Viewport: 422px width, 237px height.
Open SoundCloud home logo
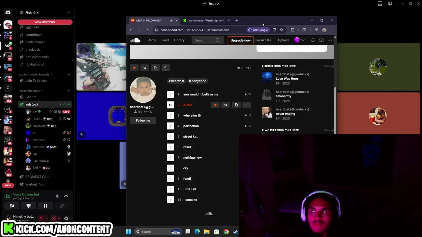135,40
